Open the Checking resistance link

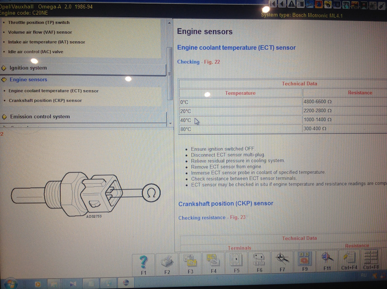202,218
